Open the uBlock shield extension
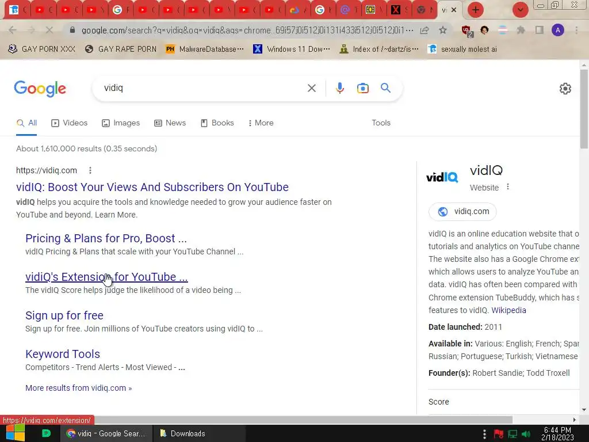589x442 pixels. (x=467, y=31)
